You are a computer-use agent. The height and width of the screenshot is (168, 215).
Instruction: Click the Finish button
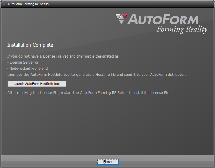[107, 162]
